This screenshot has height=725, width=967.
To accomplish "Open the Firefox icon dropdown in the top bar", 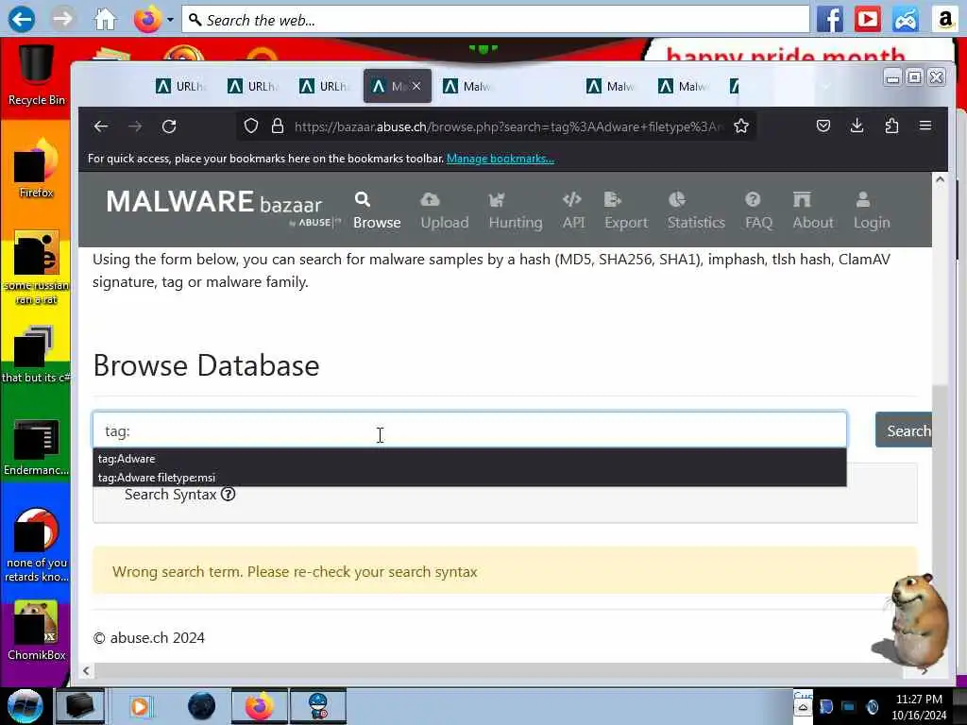I will coord(170,20).
